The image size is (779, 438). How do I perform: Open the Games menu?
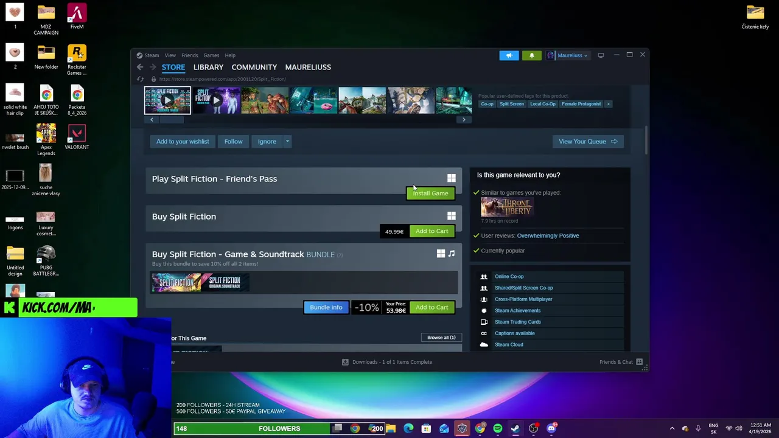tap(211, 55)
